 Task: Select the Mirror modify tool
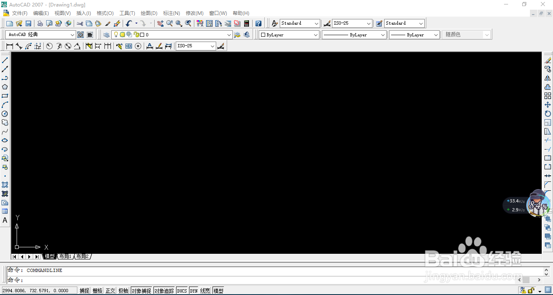(548, 78)
